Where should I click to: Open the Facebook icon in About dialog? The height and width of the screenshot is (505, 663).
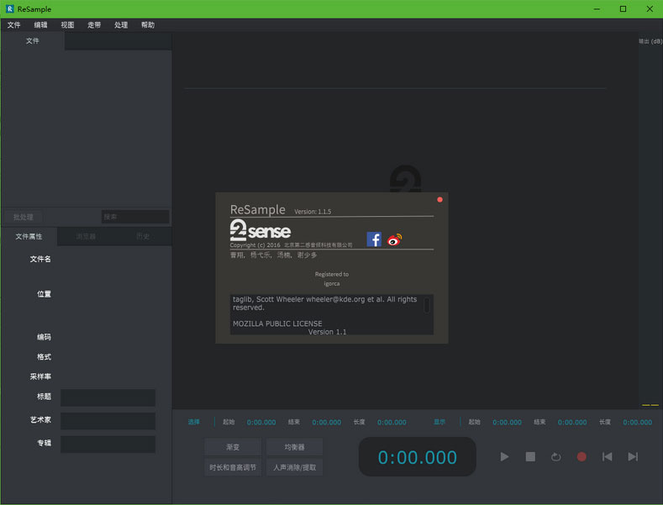[374, 239]
